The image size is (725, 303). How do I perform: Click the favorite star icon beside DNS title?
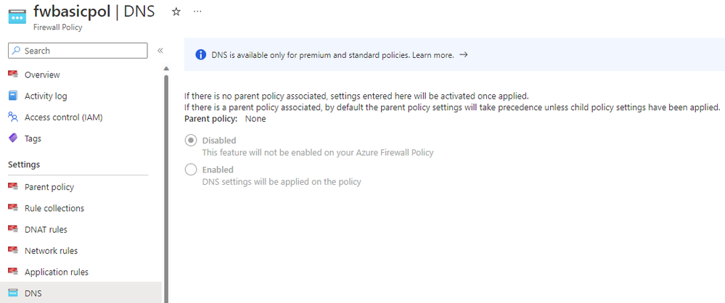click(x=176, y=12)
